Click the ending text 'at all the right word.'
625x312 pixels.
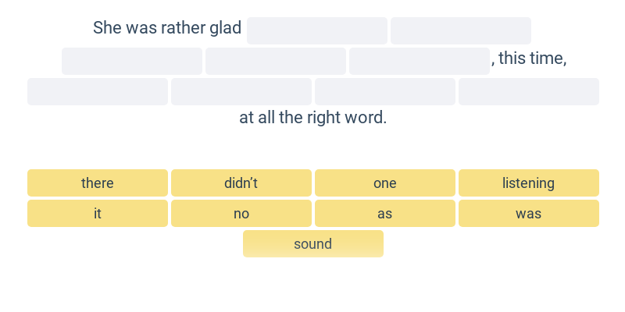[313, 118]
